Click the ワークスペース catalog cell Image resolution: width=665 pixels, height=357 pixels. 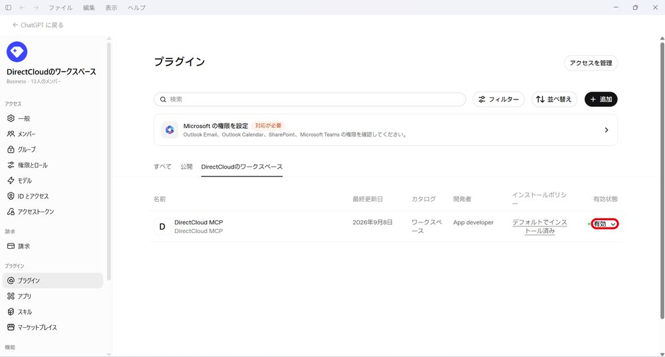coord(427,226)
